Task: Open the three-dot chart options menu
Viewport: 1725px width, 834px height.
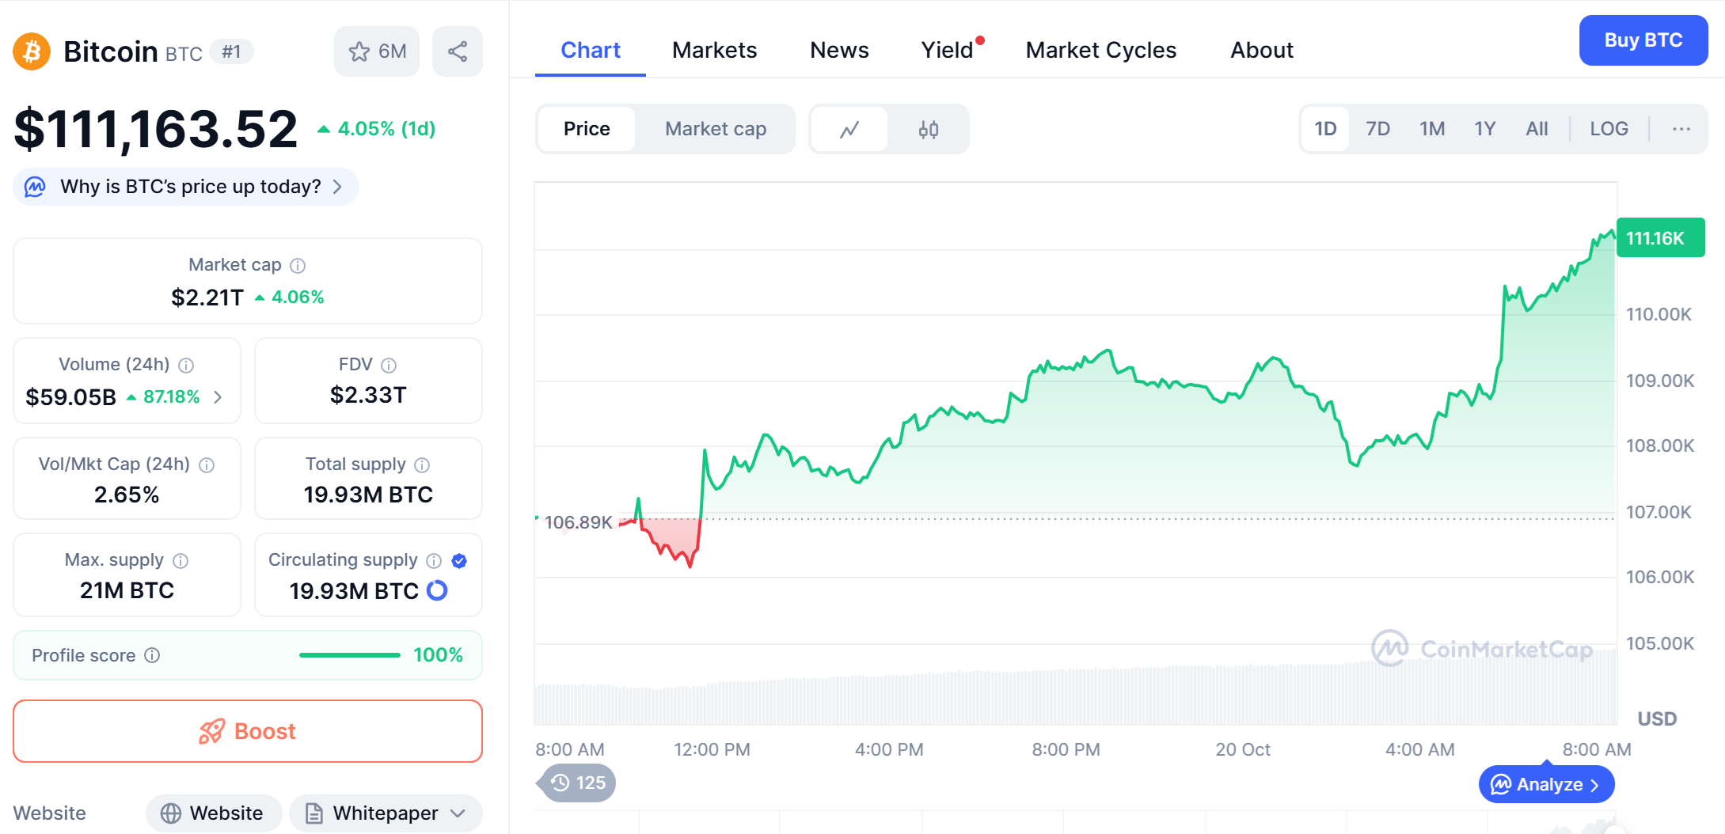Action: point(1681,129)
